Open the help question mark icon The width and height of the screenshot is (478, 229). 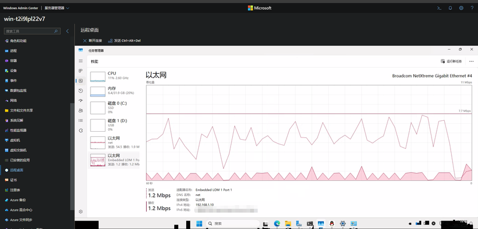(472, 8)
